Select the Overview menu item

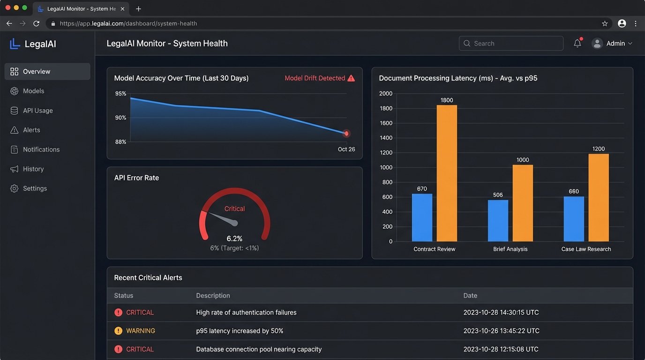click(47, 72)
